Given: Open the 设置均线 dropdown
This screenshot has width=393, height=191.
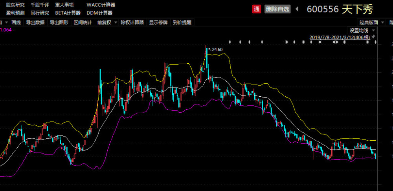Looking at the screenshot, I should (362, 31).
